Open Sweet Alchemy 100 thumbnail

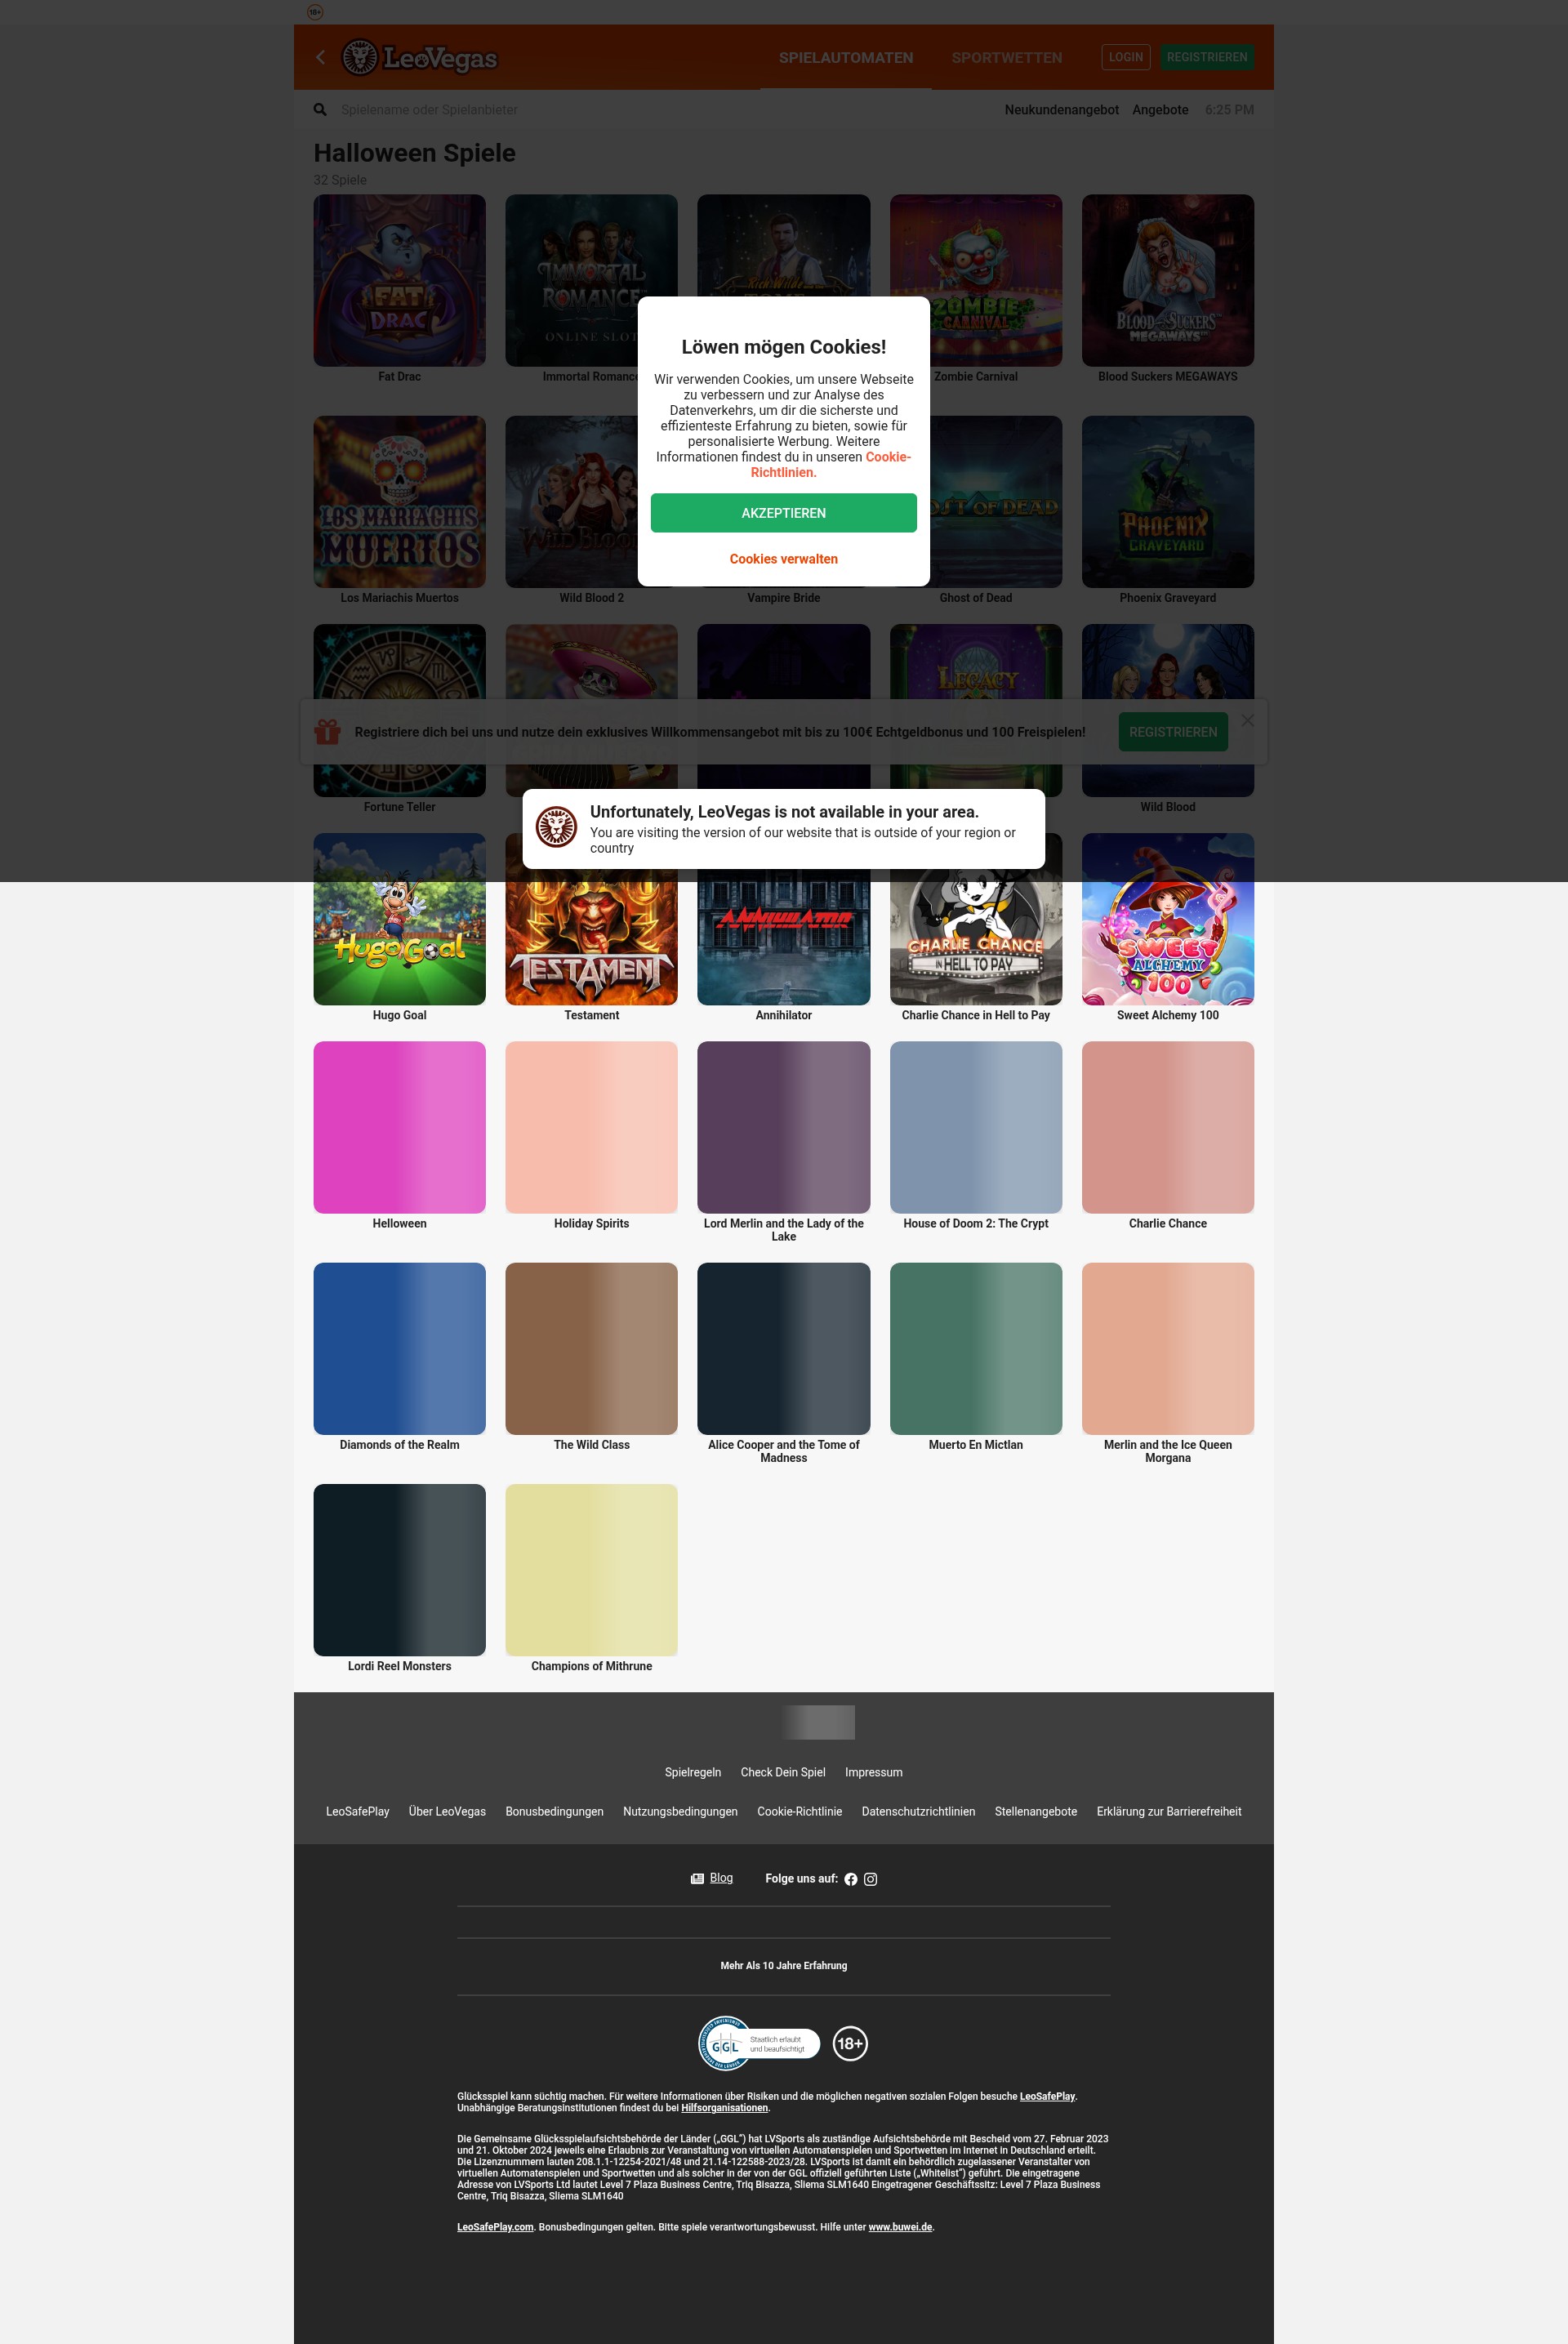coord(1168,919)
